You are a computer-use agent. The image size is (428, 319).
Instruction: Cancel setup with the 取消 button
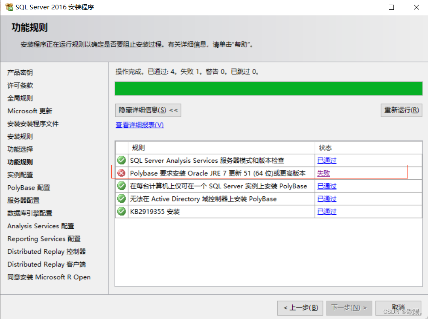[398, 308]
